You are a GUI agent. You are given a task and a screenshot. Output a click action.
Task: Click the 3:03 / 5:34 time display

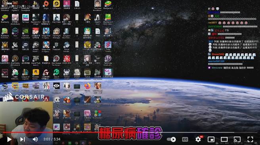coord(52,139)
